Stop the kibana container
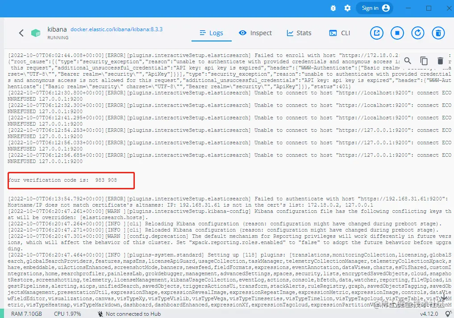The height and width of the screenshot is (318, 454). coord(397,33)
